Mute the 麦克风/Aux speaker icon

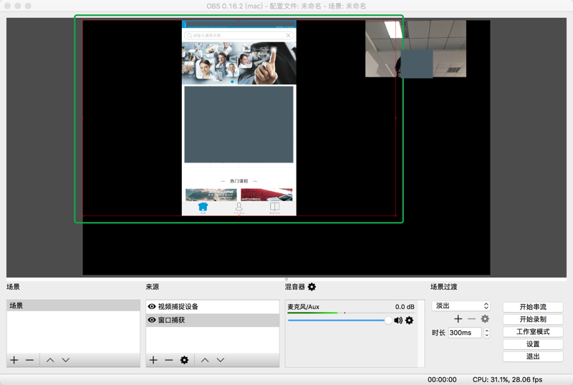pos(398,321)
